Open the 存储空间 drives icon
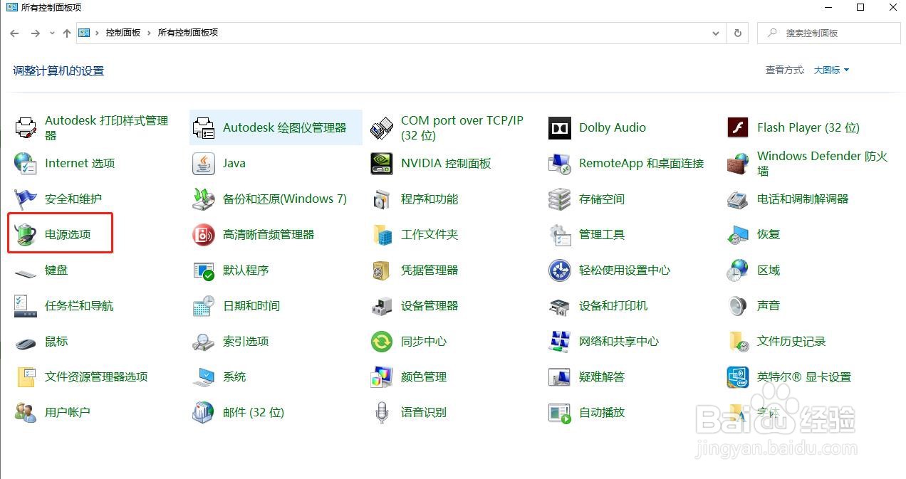906x479 pixels. click(x=560, y=199)
